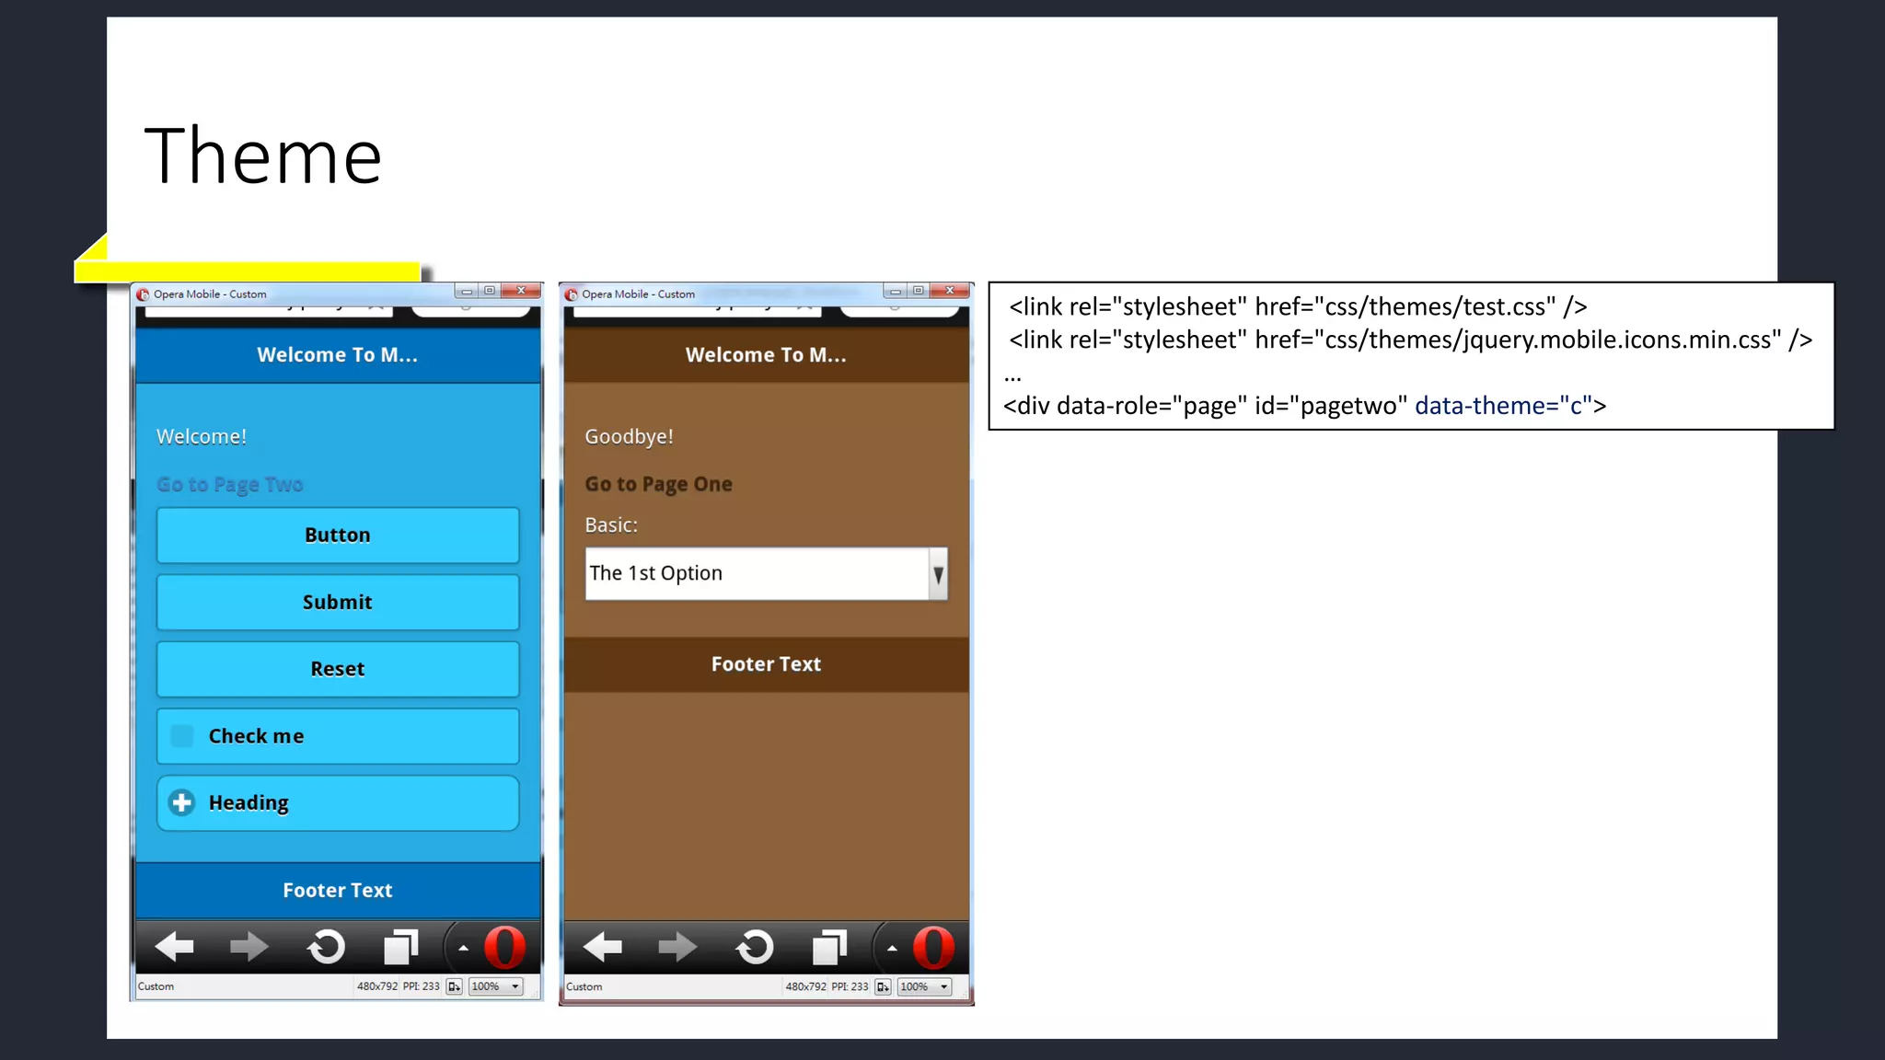The image size is (1885, 1060).
Task: Open left emulator 100% zoom dropdown
Action: 496,986
